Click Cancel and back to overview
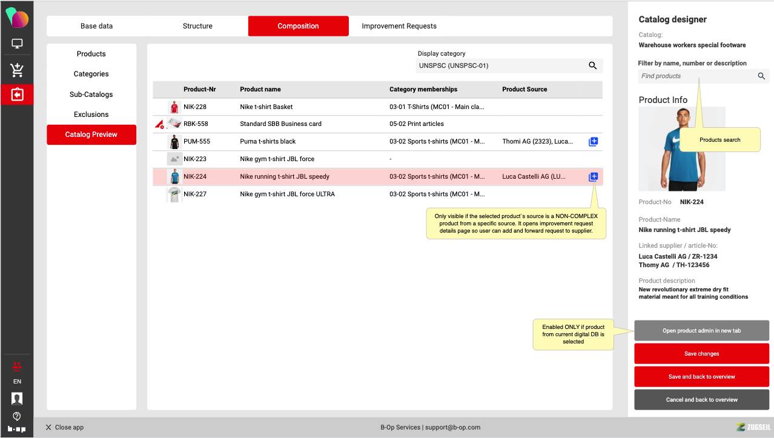This screenshot has height=438, width=774. point(701,400)
